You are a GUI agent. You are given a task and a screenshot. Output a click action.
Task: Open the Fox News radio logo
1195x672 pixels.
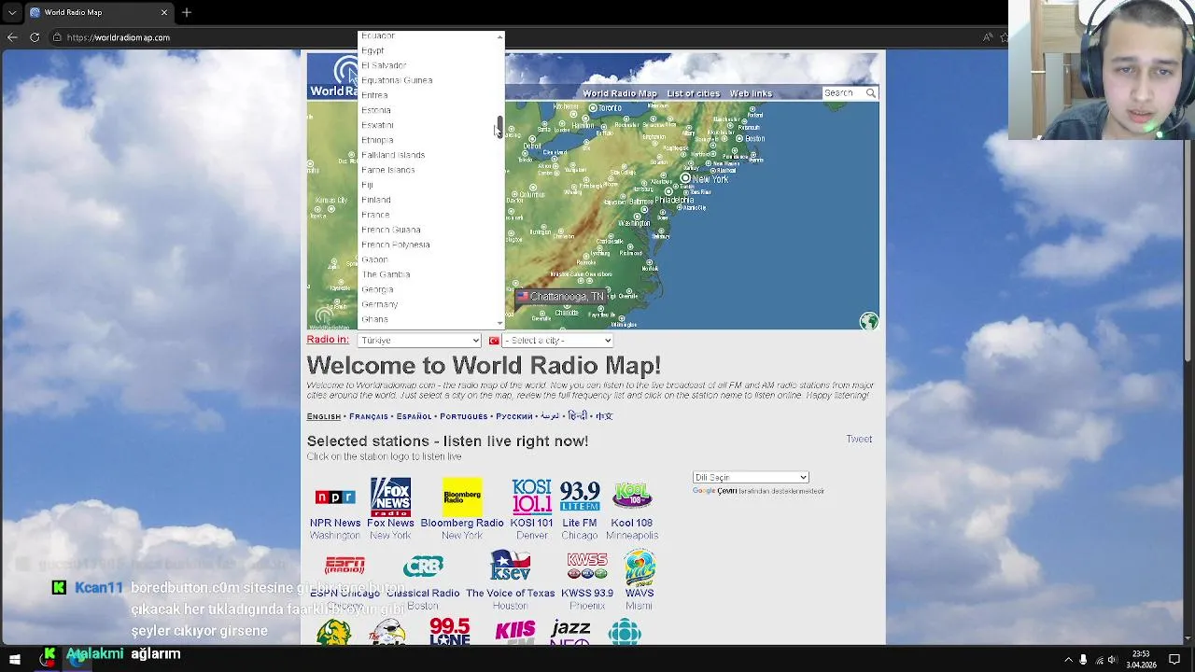pyautogui.click(x=390, y=497)
